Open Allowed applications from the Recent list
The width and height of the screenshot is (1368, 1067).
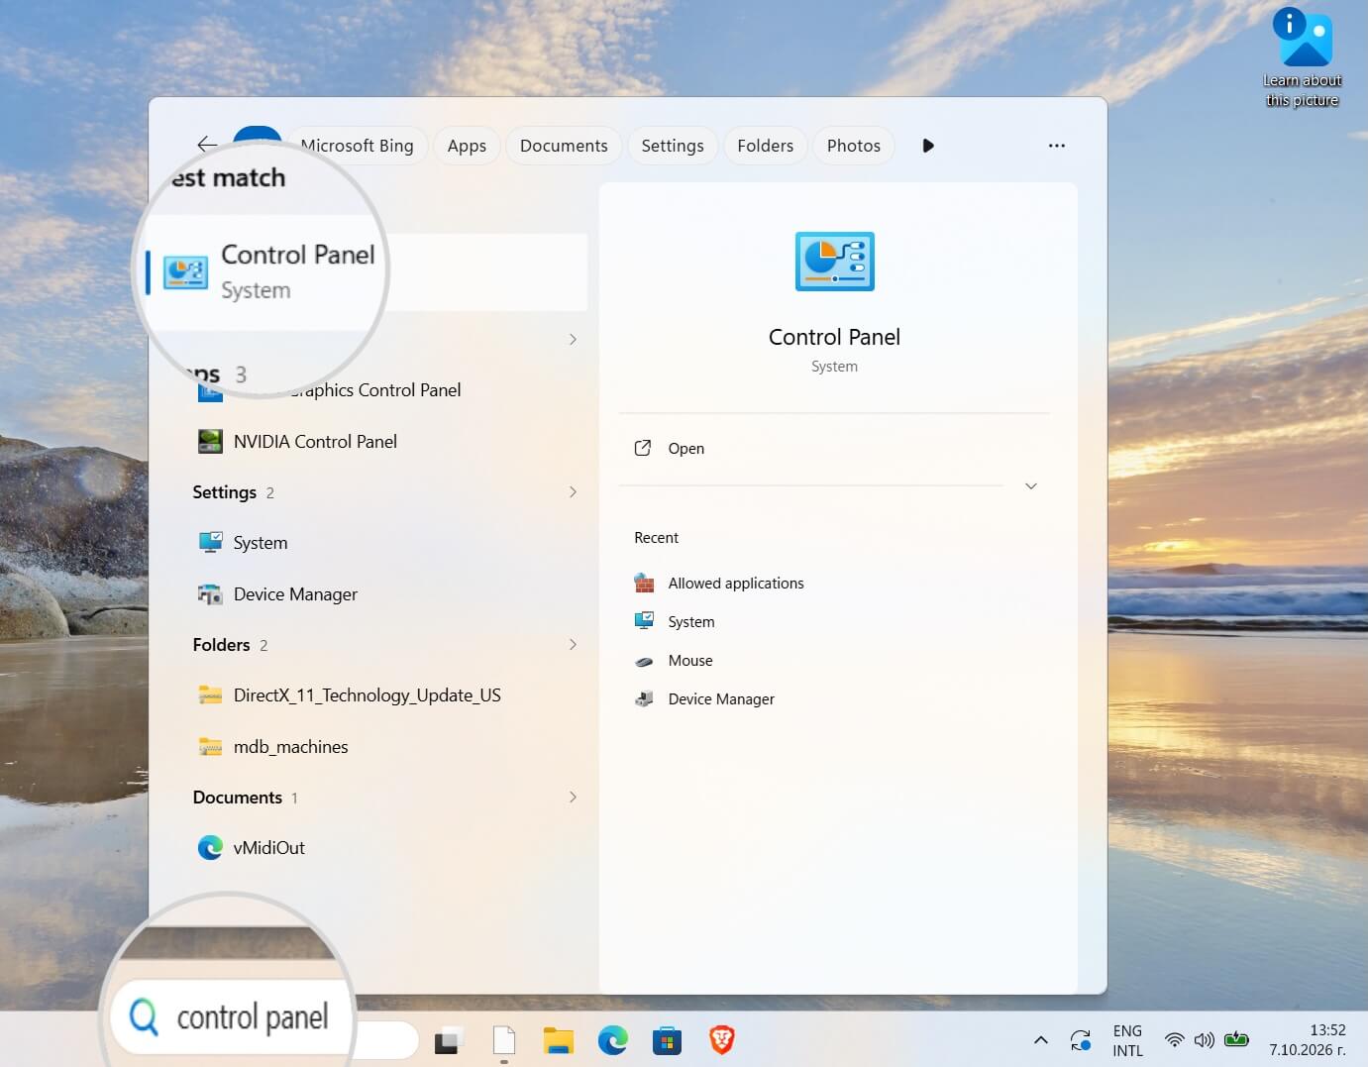click(x=736, y=584)
